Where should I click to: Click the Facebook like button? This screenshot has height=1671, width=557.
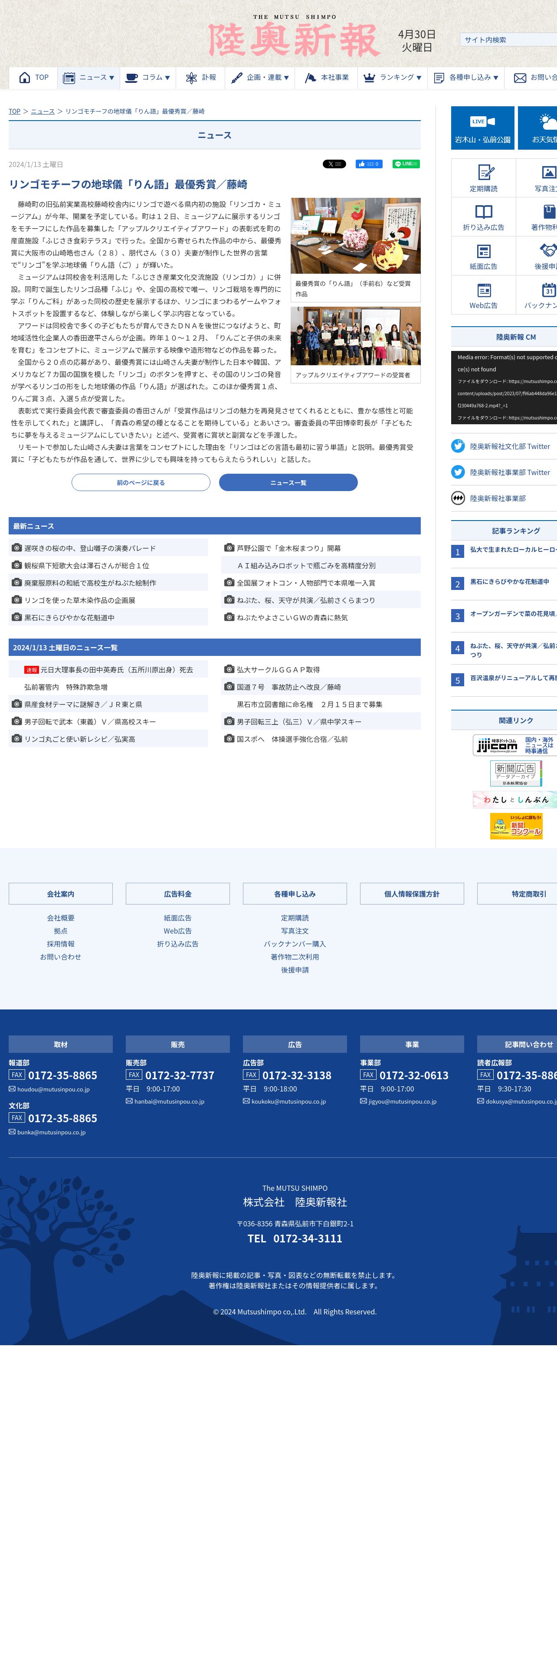coord(369,164)
